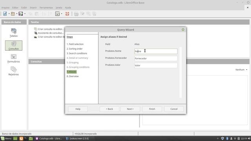
Task: Cancel the Query Wizard
Action: [x=174, y=109]
